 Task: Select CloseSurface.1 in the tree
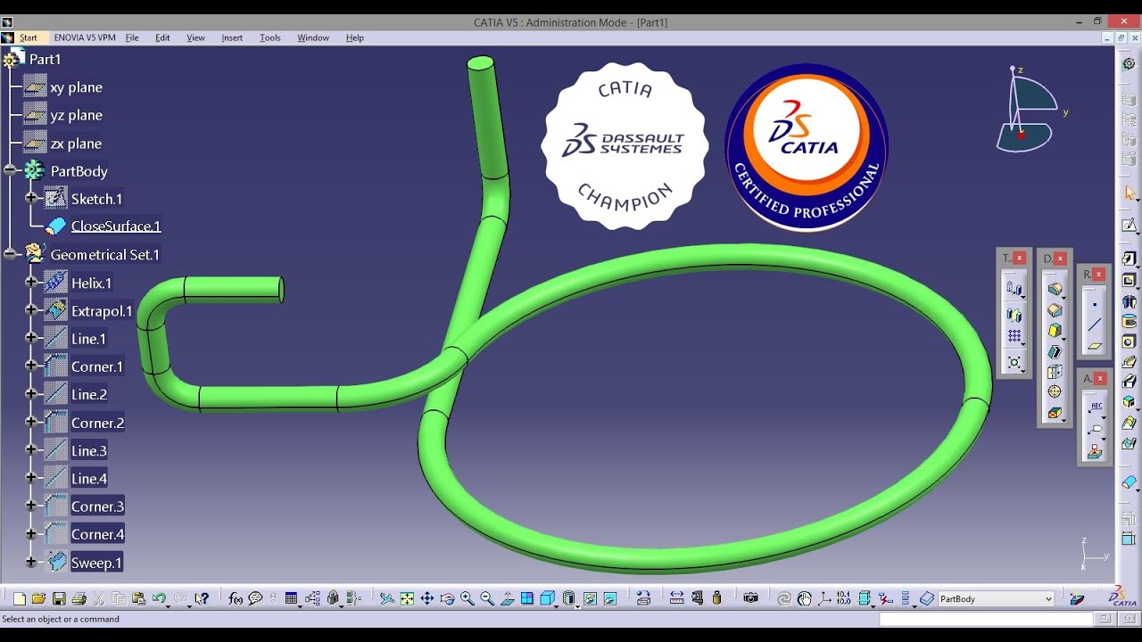(x=116, y=226)
